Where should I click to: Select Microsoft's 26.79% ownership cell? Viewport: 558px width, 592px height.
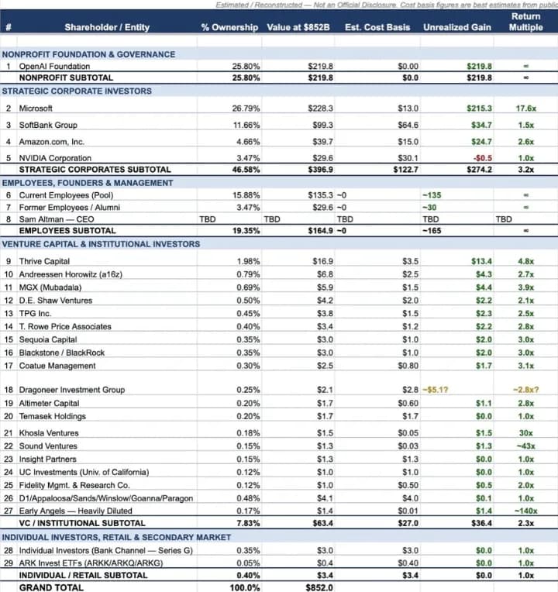click(246, 108)
